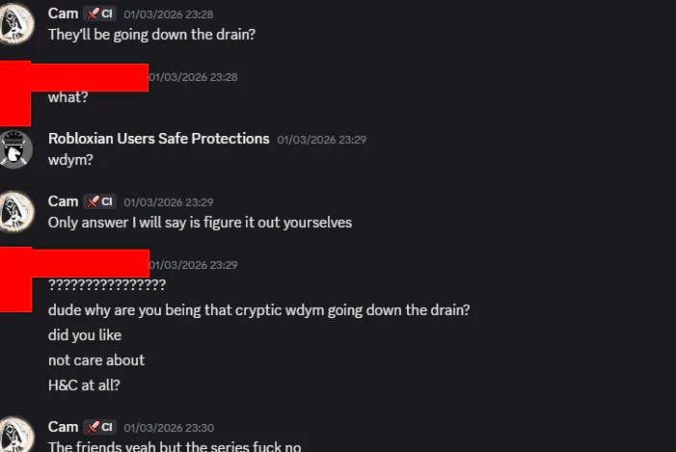The height and width of the screenshot is (452, 676).
Task: Click the CI clan tag above 'They'll be going'
Action: tap(99, 13)
